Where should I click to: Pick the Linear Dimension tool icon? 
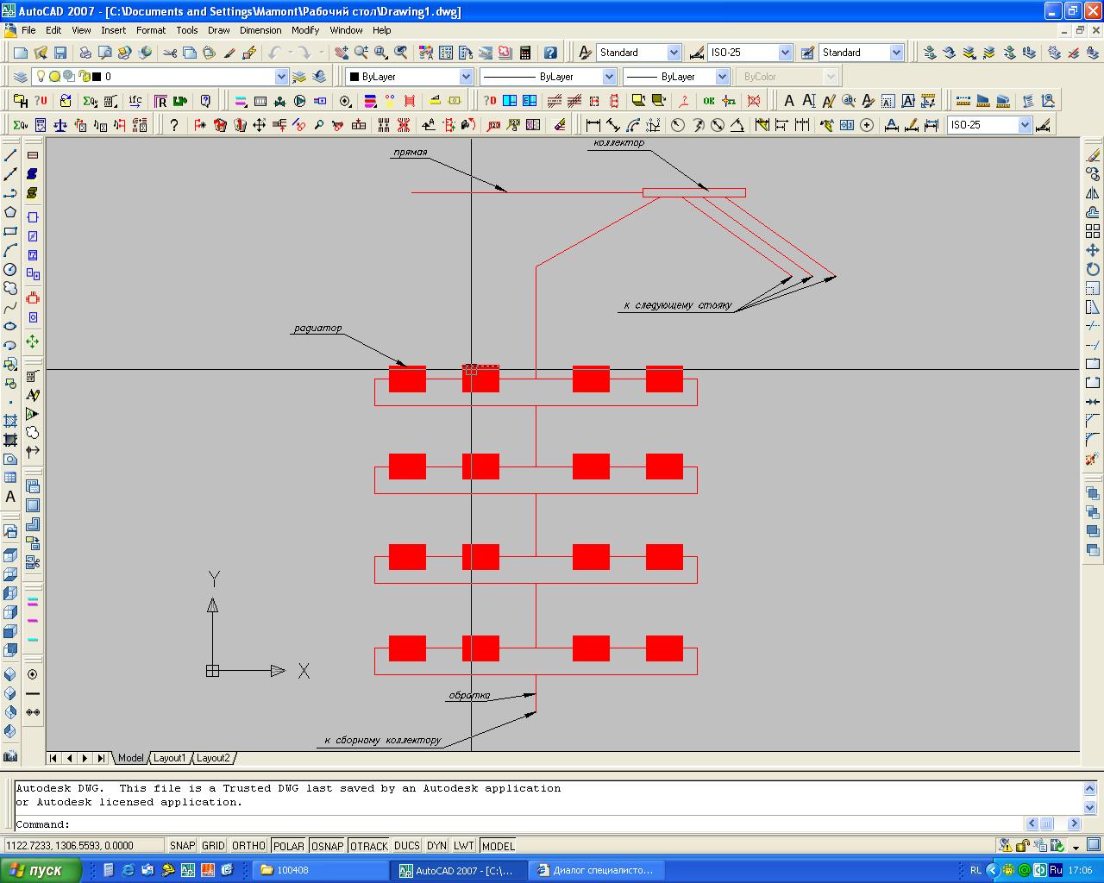pyautogui.click(x=593, y=125)
